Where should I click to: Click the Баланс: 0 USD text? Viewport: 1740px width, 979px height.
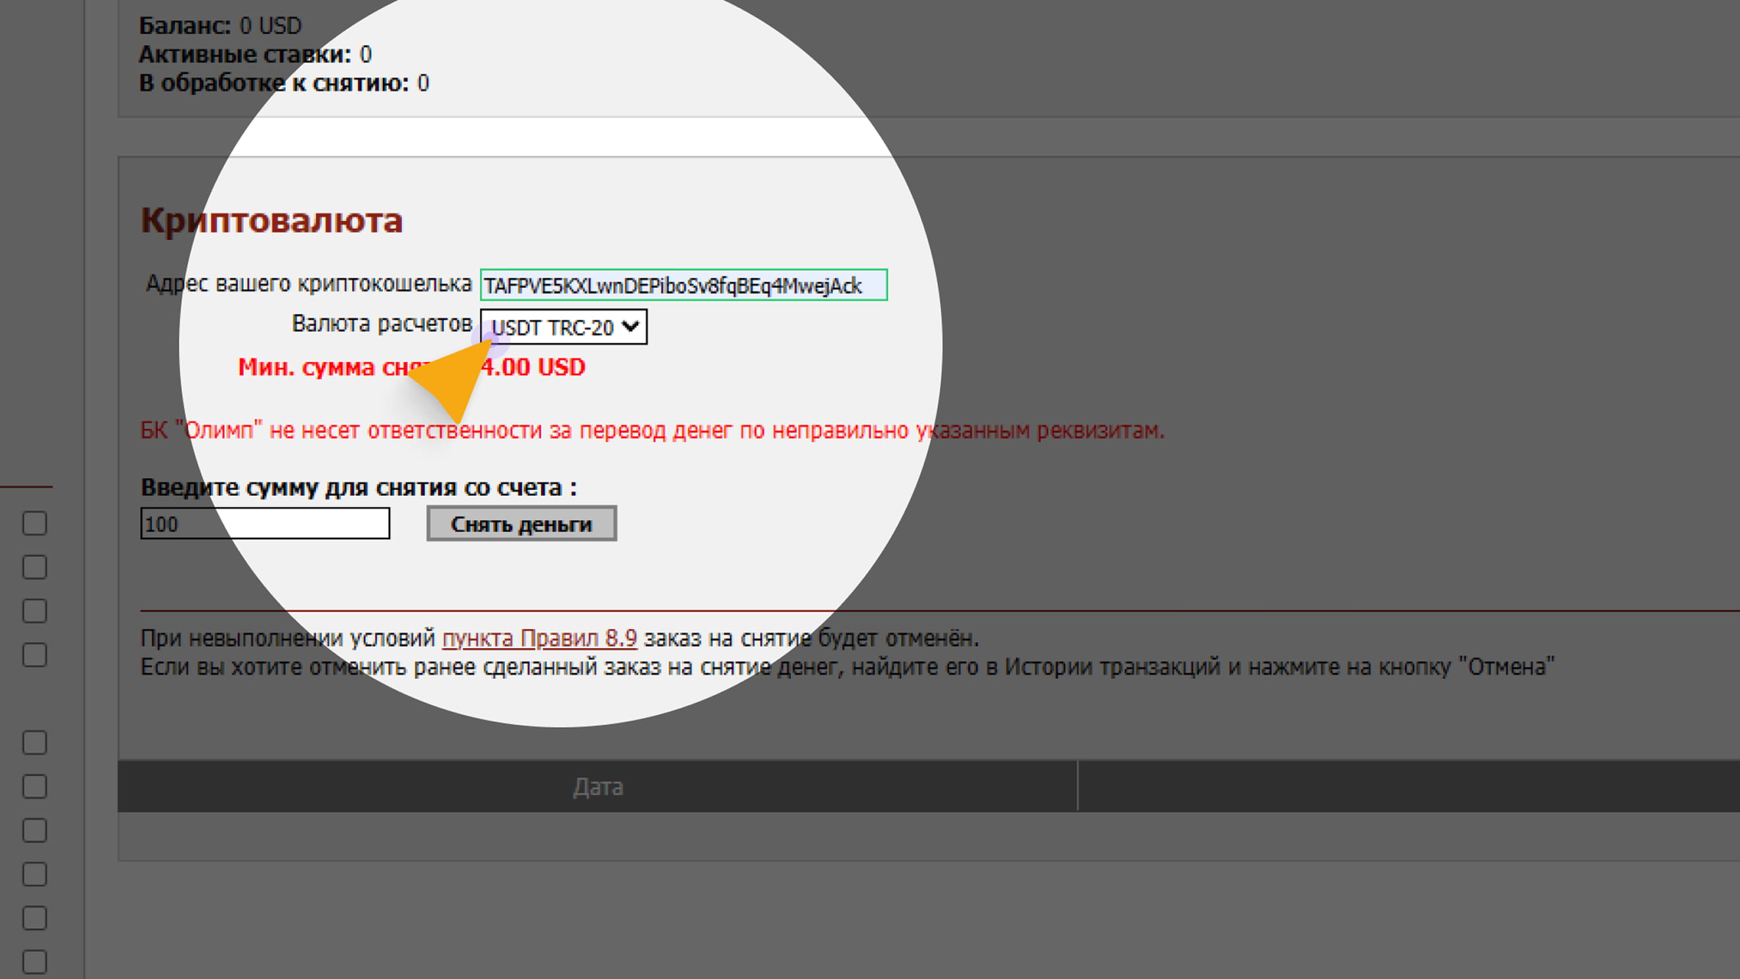(220, 26)
